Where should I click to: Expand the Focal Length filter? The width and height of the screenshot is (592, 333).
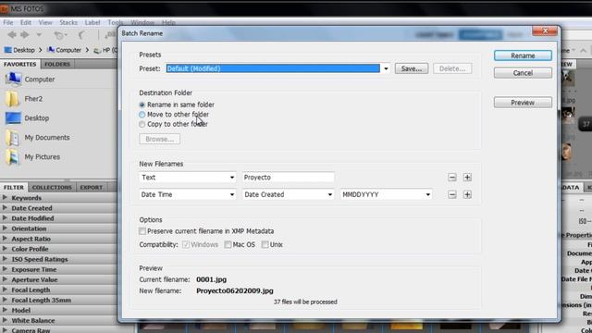click(5, 290)
